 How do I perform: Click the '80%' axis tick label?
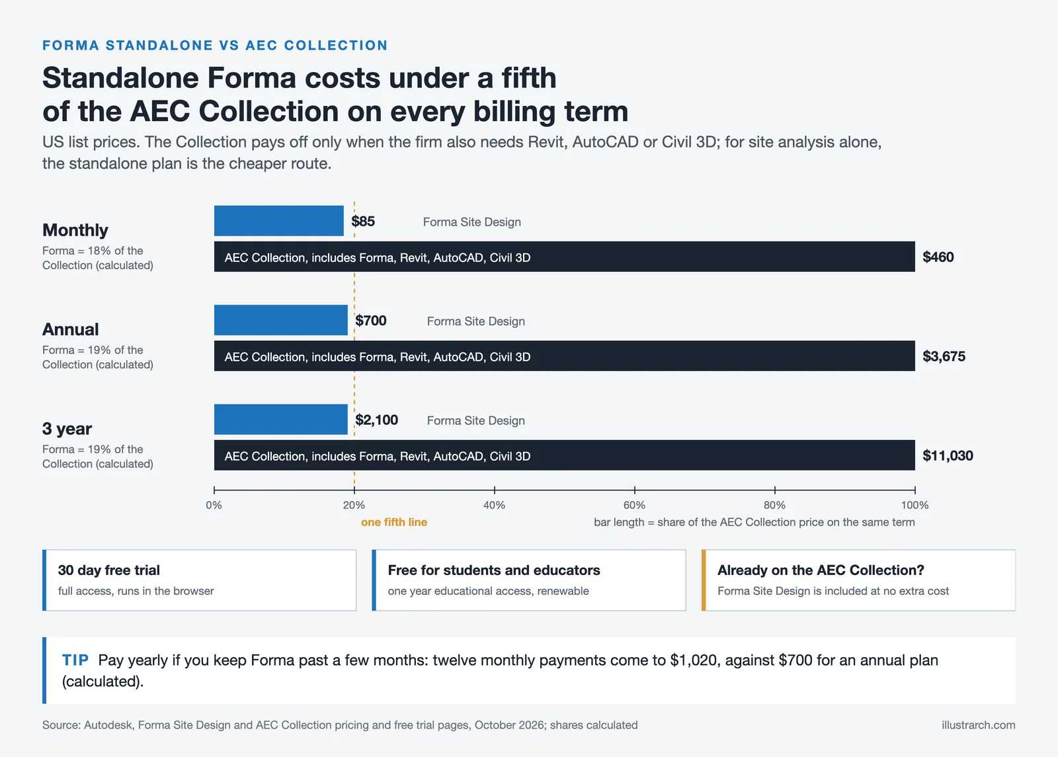(x=775, y=505)
